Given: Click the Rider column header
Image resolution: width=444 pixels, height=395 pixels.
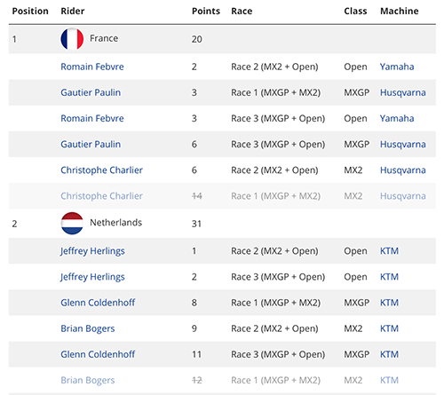Looking at the screenshot, I should pyautogui.click(x=73, y=11).
